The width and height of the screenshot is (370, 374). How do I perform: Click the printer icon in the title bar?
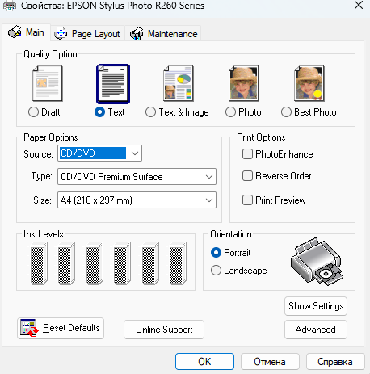10,6
